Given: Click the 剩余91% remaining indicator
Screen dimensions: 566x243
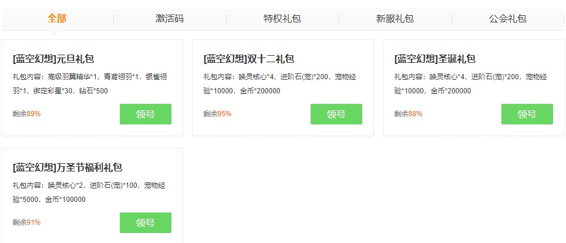Looking at the screenshot, I should (x=26, y=222).
